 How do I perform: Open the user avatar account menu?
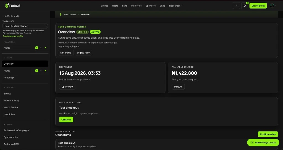[272, 6]
